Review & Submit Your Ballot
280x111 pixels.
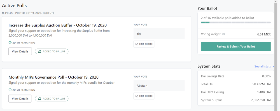tap(236, 46)
